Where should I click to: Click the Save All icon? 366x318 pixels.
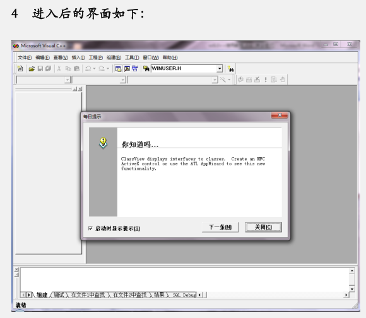(49, 69)
